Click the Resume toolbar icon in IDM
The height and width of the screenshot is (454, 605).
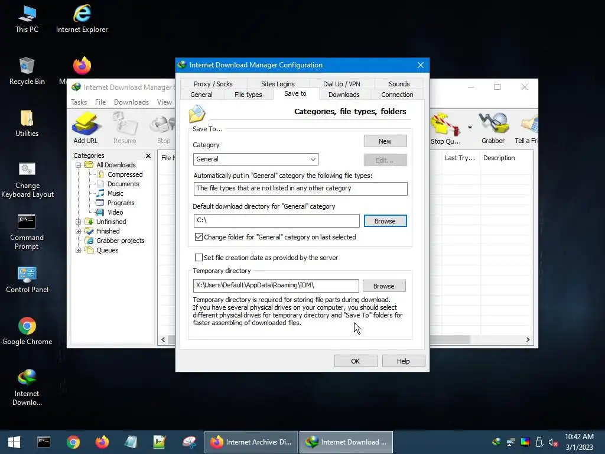[125, 128]
